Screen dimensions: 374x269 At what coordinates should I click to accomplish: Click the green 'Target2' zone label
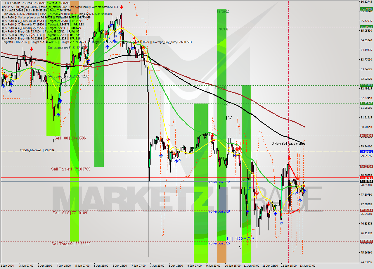223,11
